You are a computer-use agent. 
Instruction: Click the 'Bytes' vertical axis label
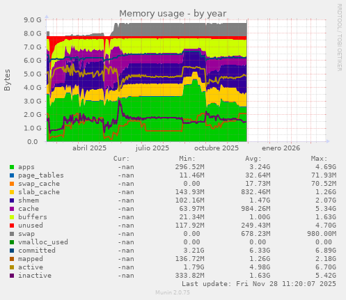coord(7,80)
